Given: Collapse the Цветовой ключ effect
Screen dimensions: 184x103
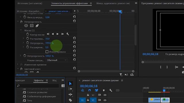Looking at the screenshot, I should click(18, 69).
